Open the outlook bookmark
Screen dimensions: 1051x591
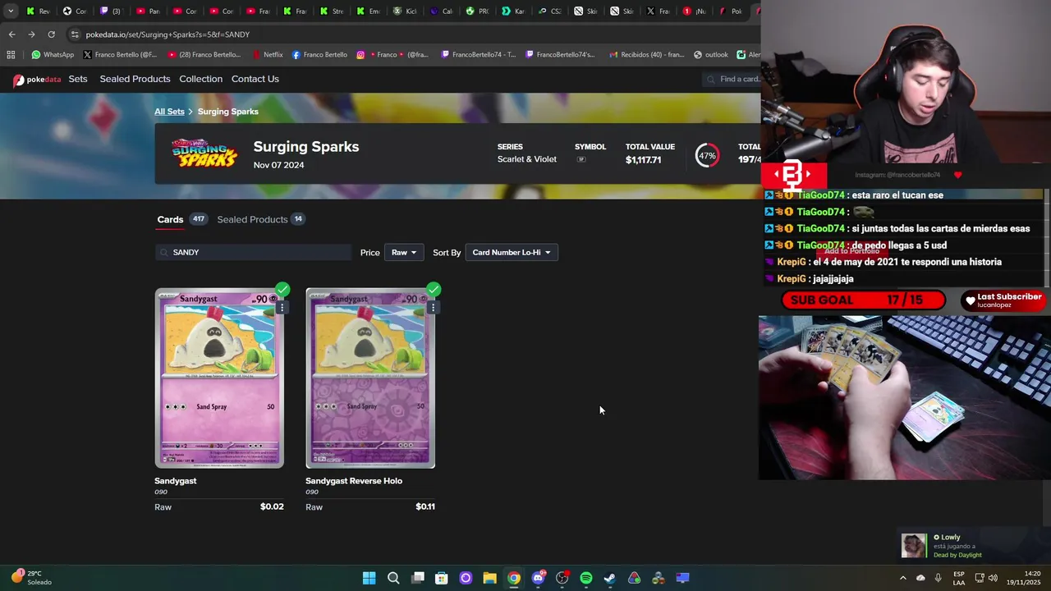(x=711, y=55)
